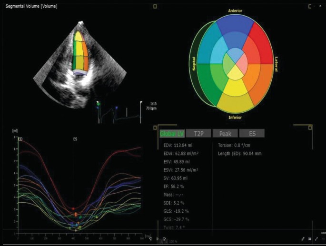Select the teal basal anteroseptal segment
The image size is (326, 246).
point(207,45)
